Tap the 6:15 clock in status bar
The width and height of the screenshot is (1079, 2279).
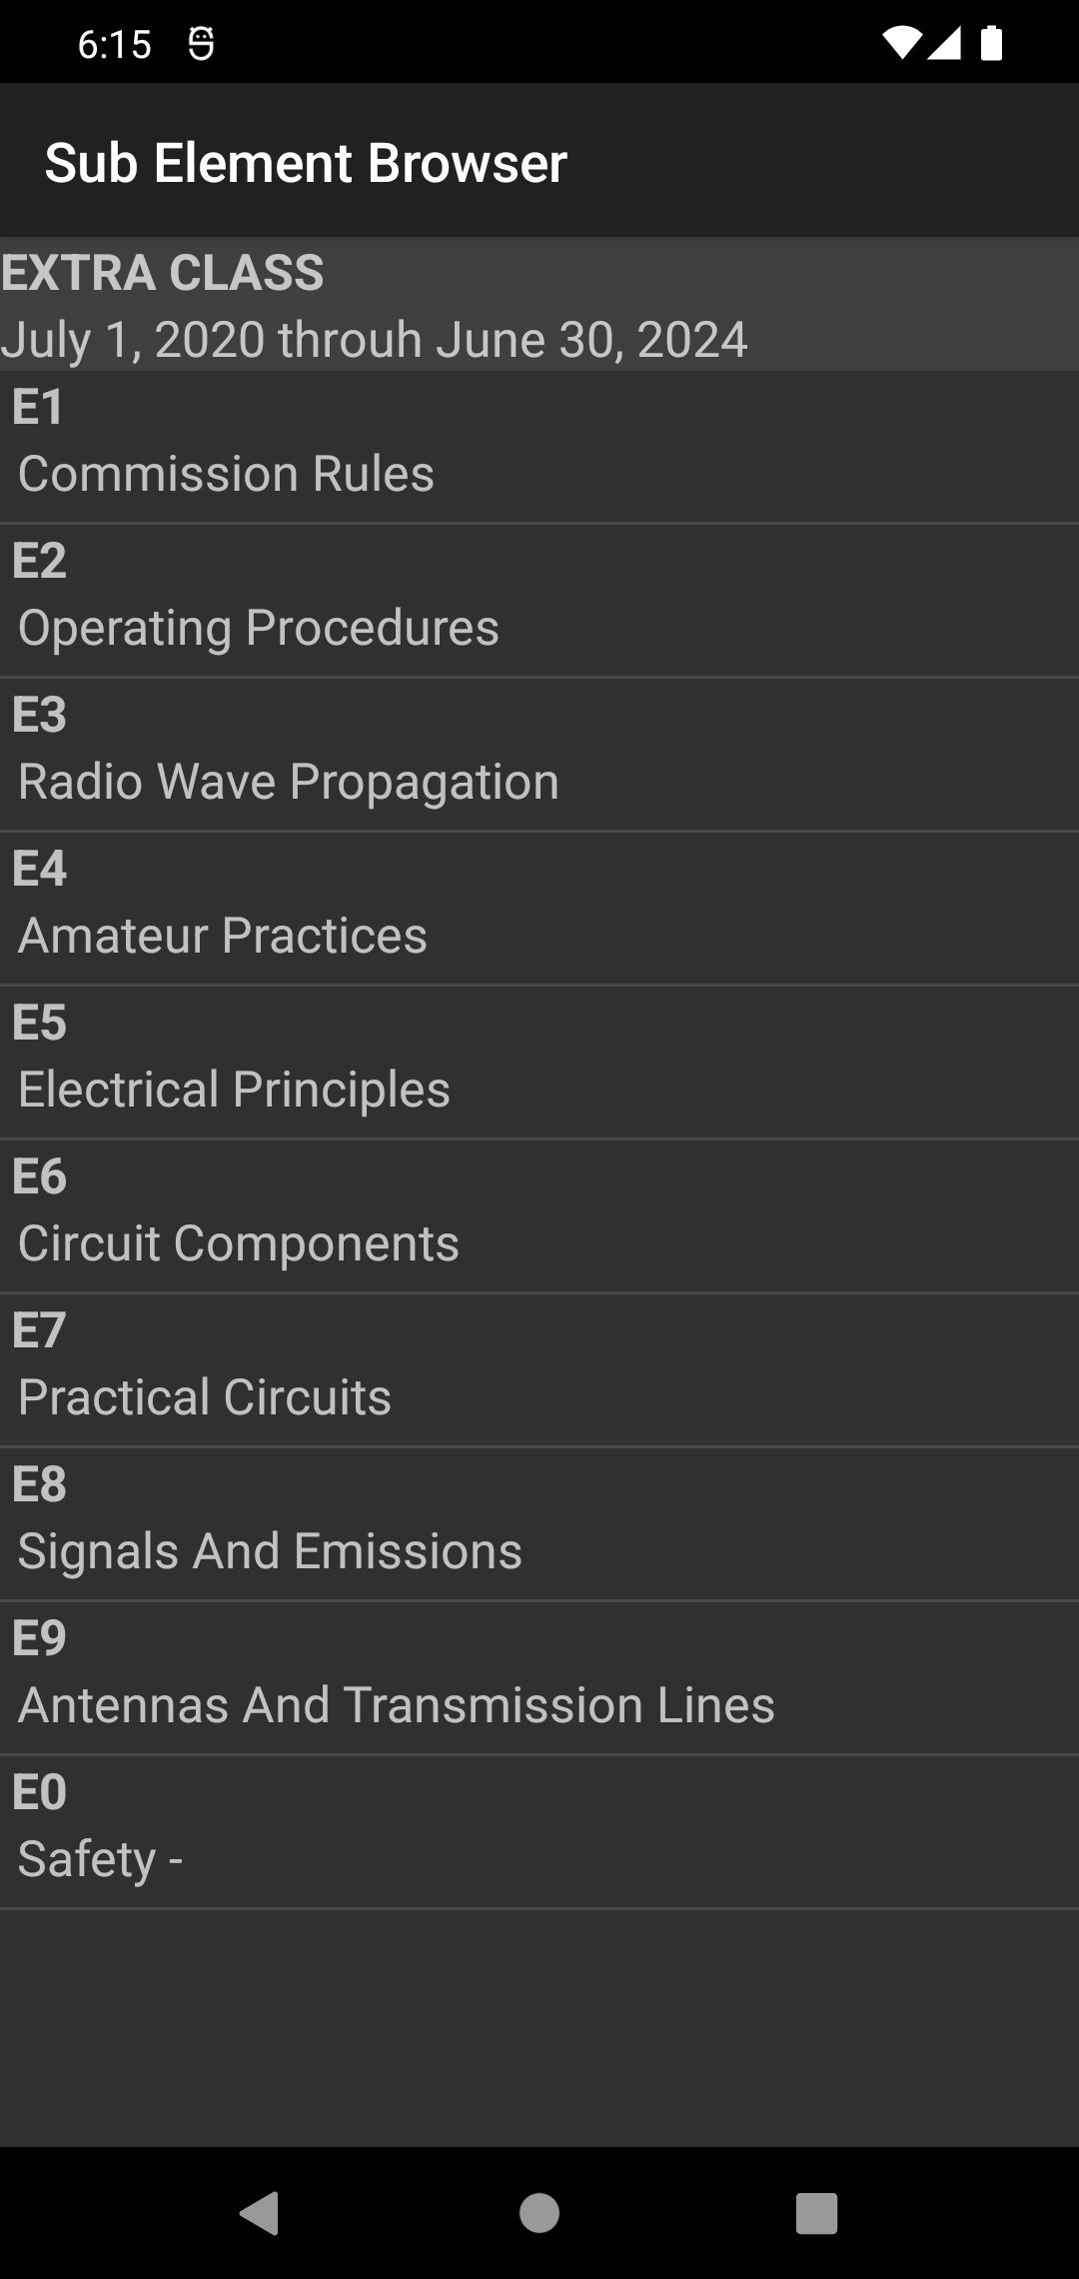point(115,44)
